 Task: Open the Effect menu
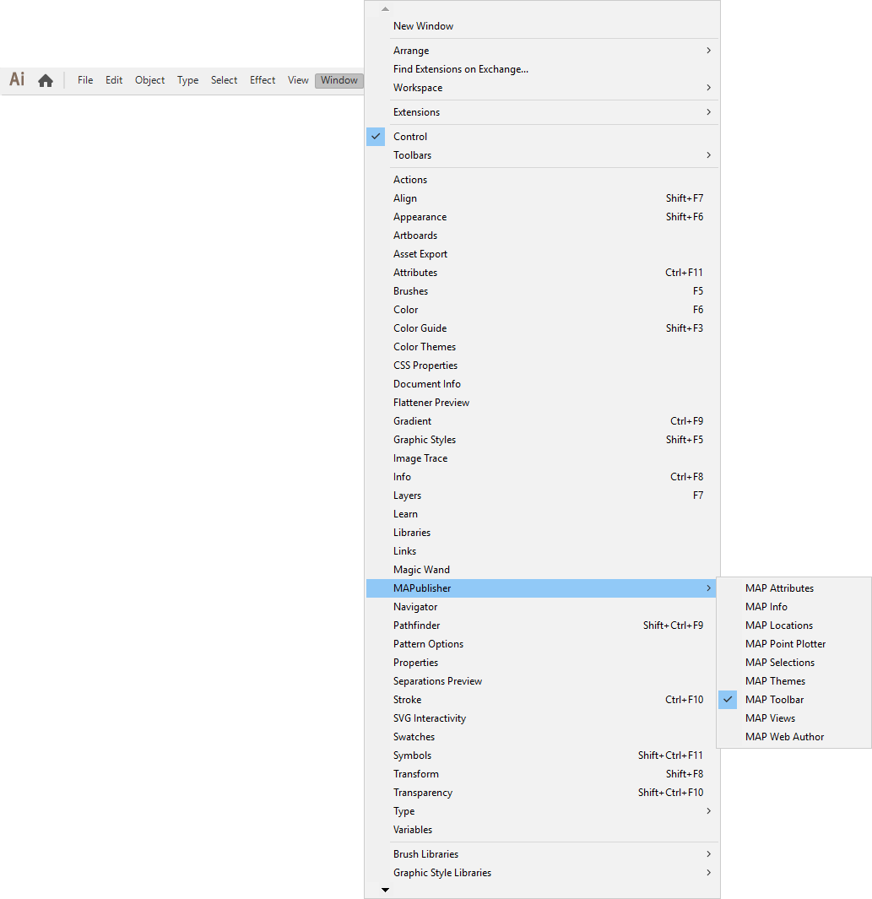[263, 80]
